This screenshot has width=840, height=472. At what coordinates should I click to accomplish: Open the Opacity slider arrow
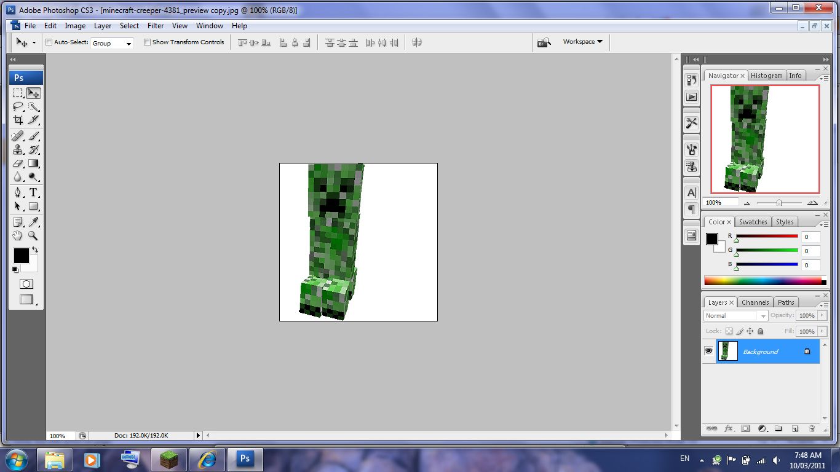pos(823,315)
